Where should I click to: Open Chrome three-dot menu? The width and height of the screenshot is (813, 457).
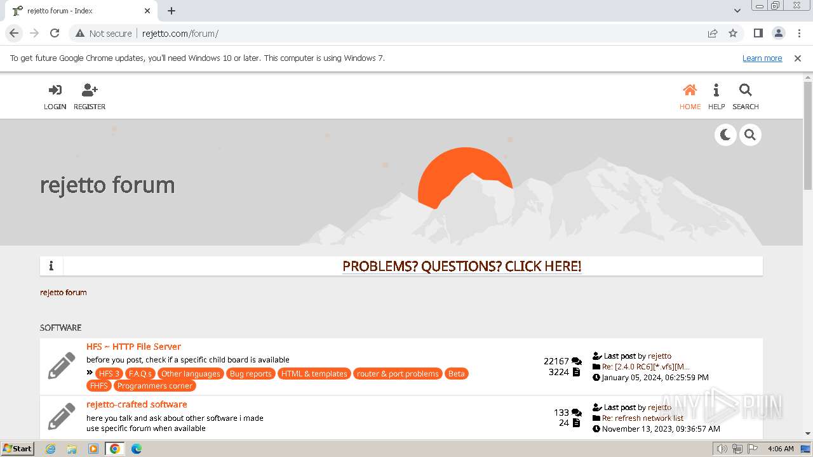798,33
